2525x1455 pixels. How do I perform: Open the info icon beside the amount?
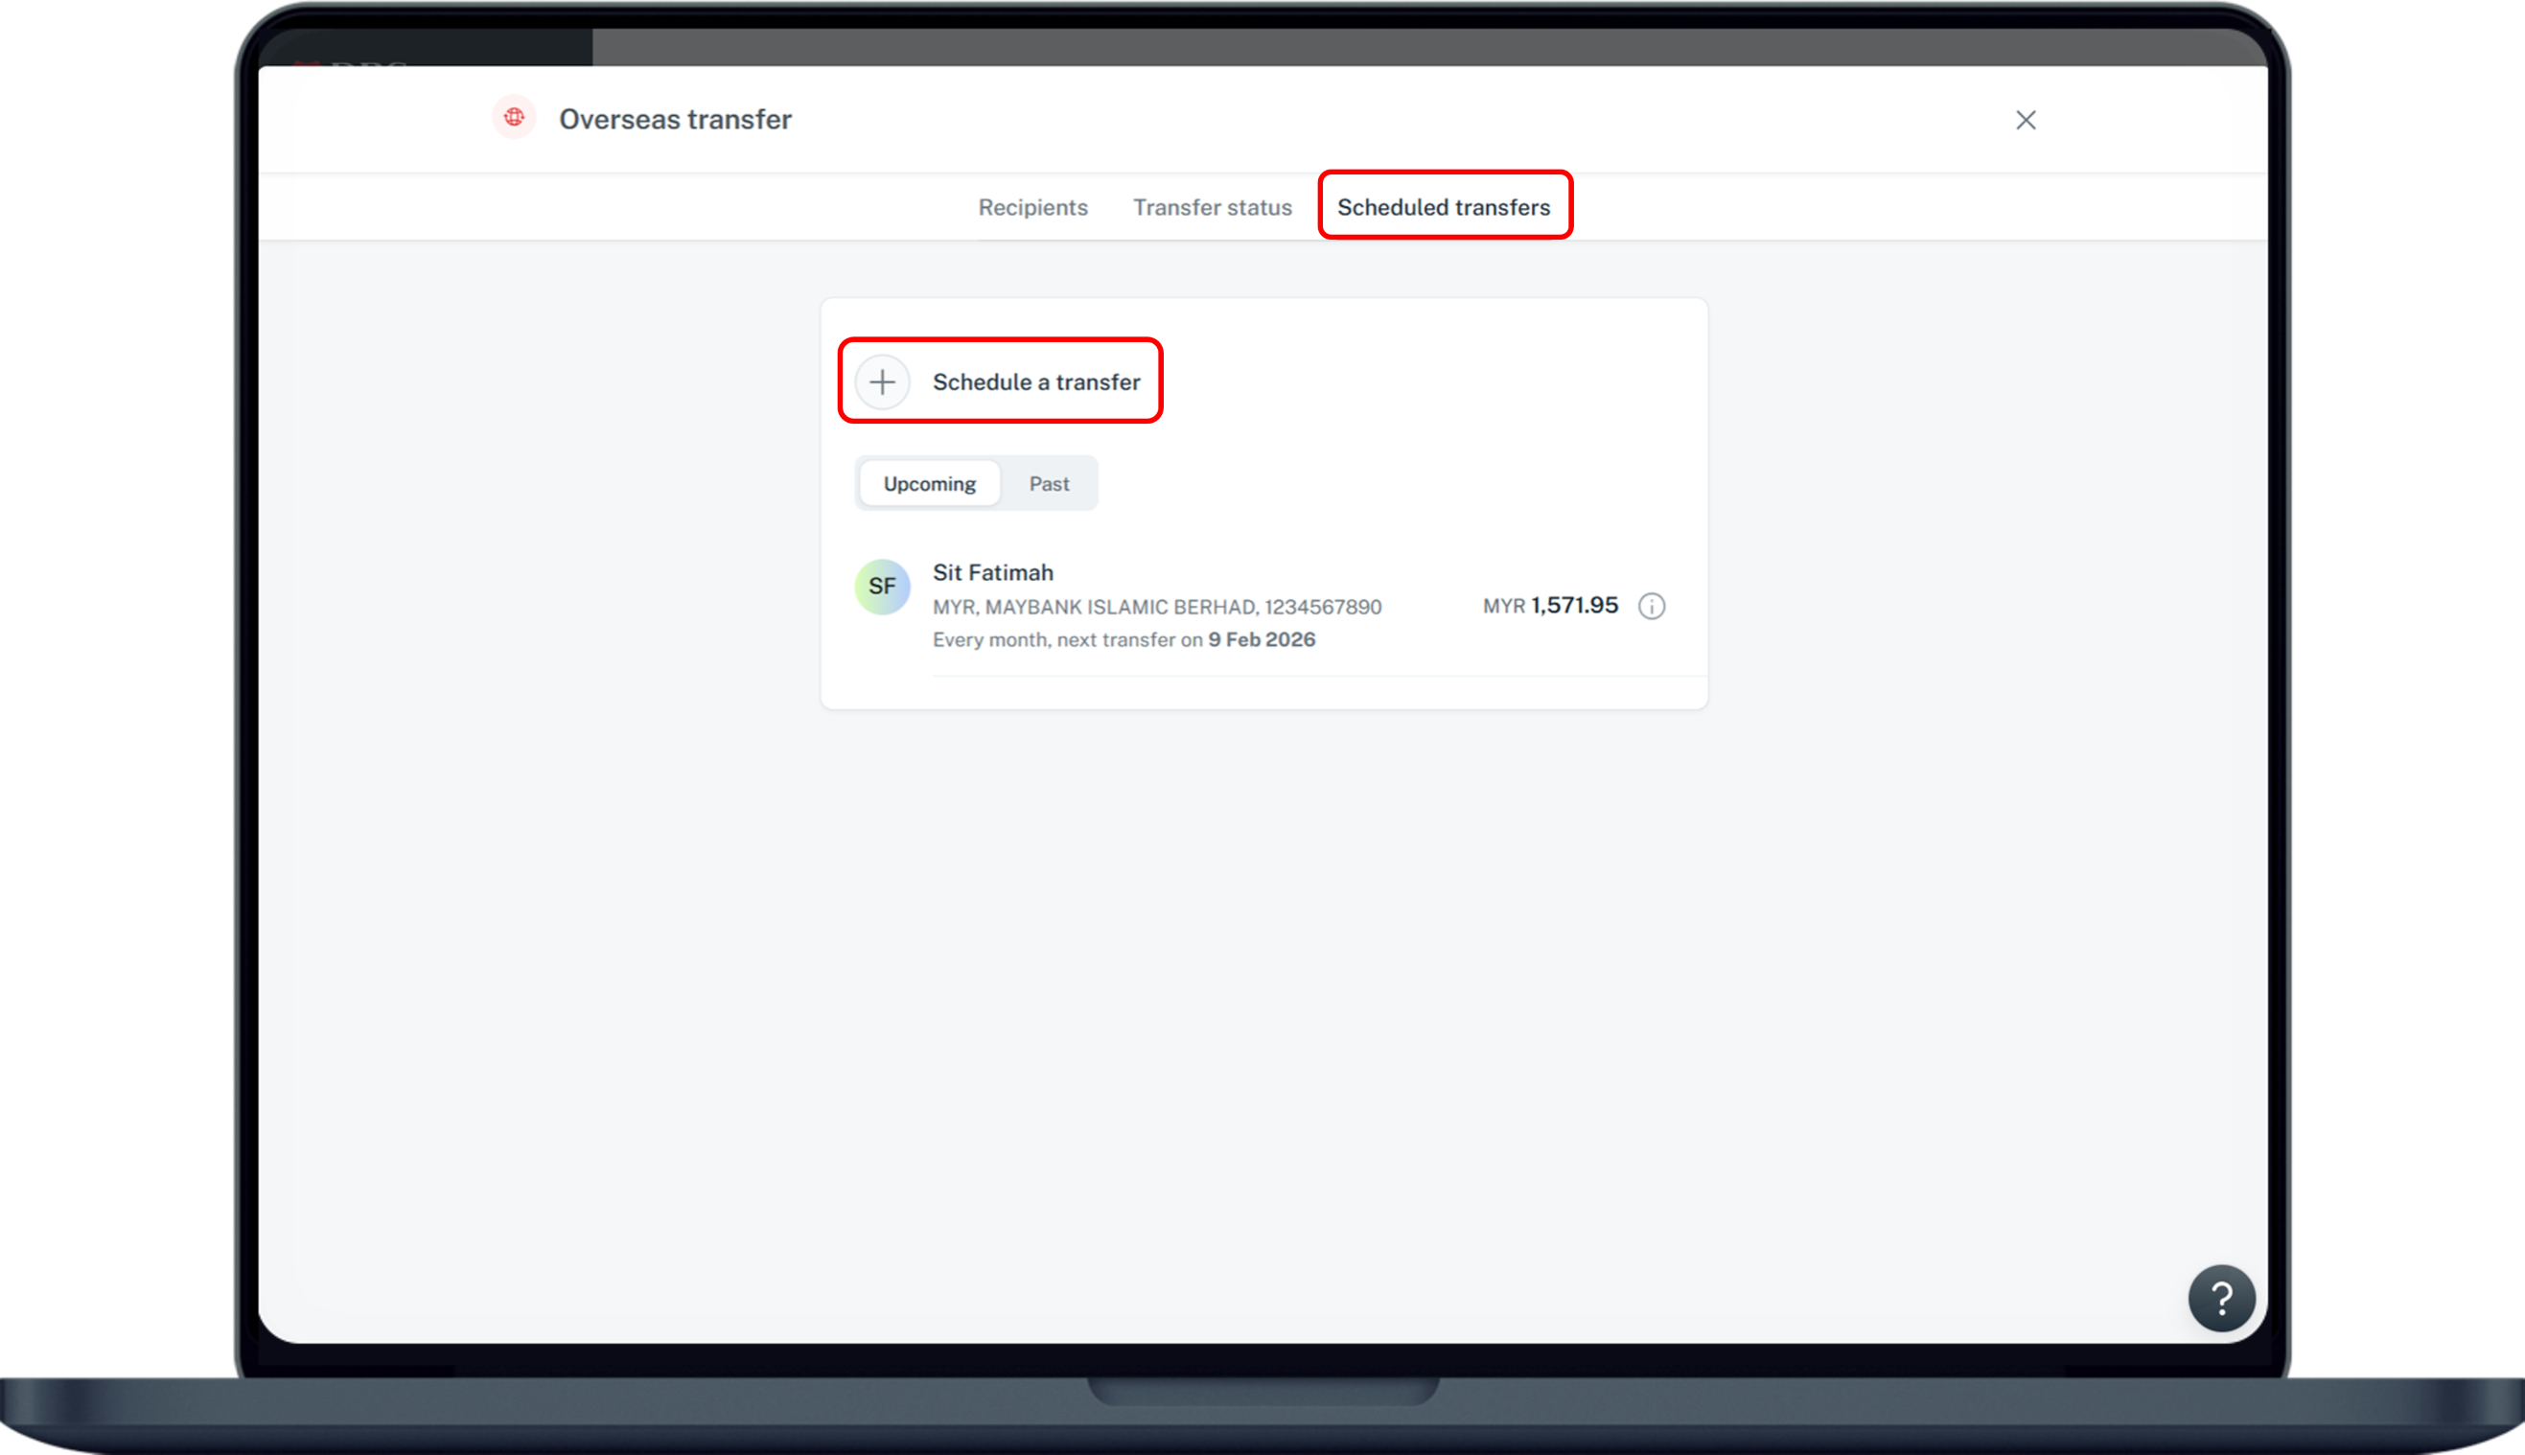coord(1651,606)
